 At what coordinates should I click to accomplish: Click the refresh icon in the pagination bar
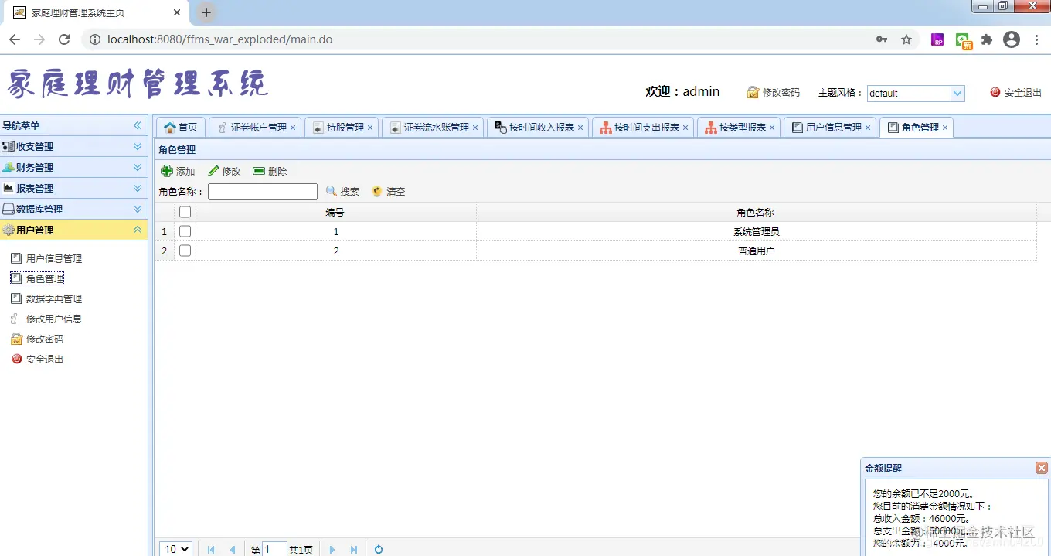pos(378,549)
